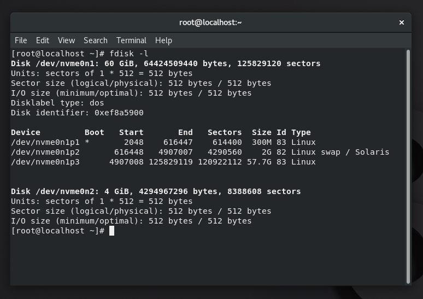Click the 'Sectors' column header
The image size is (423, 299).
(x=225, y=132)
